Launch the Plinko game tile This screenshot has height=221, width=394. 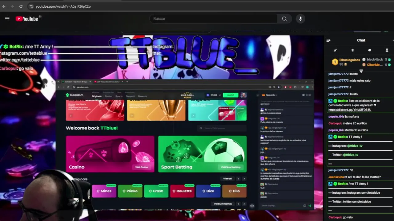[x=130, y=191]
